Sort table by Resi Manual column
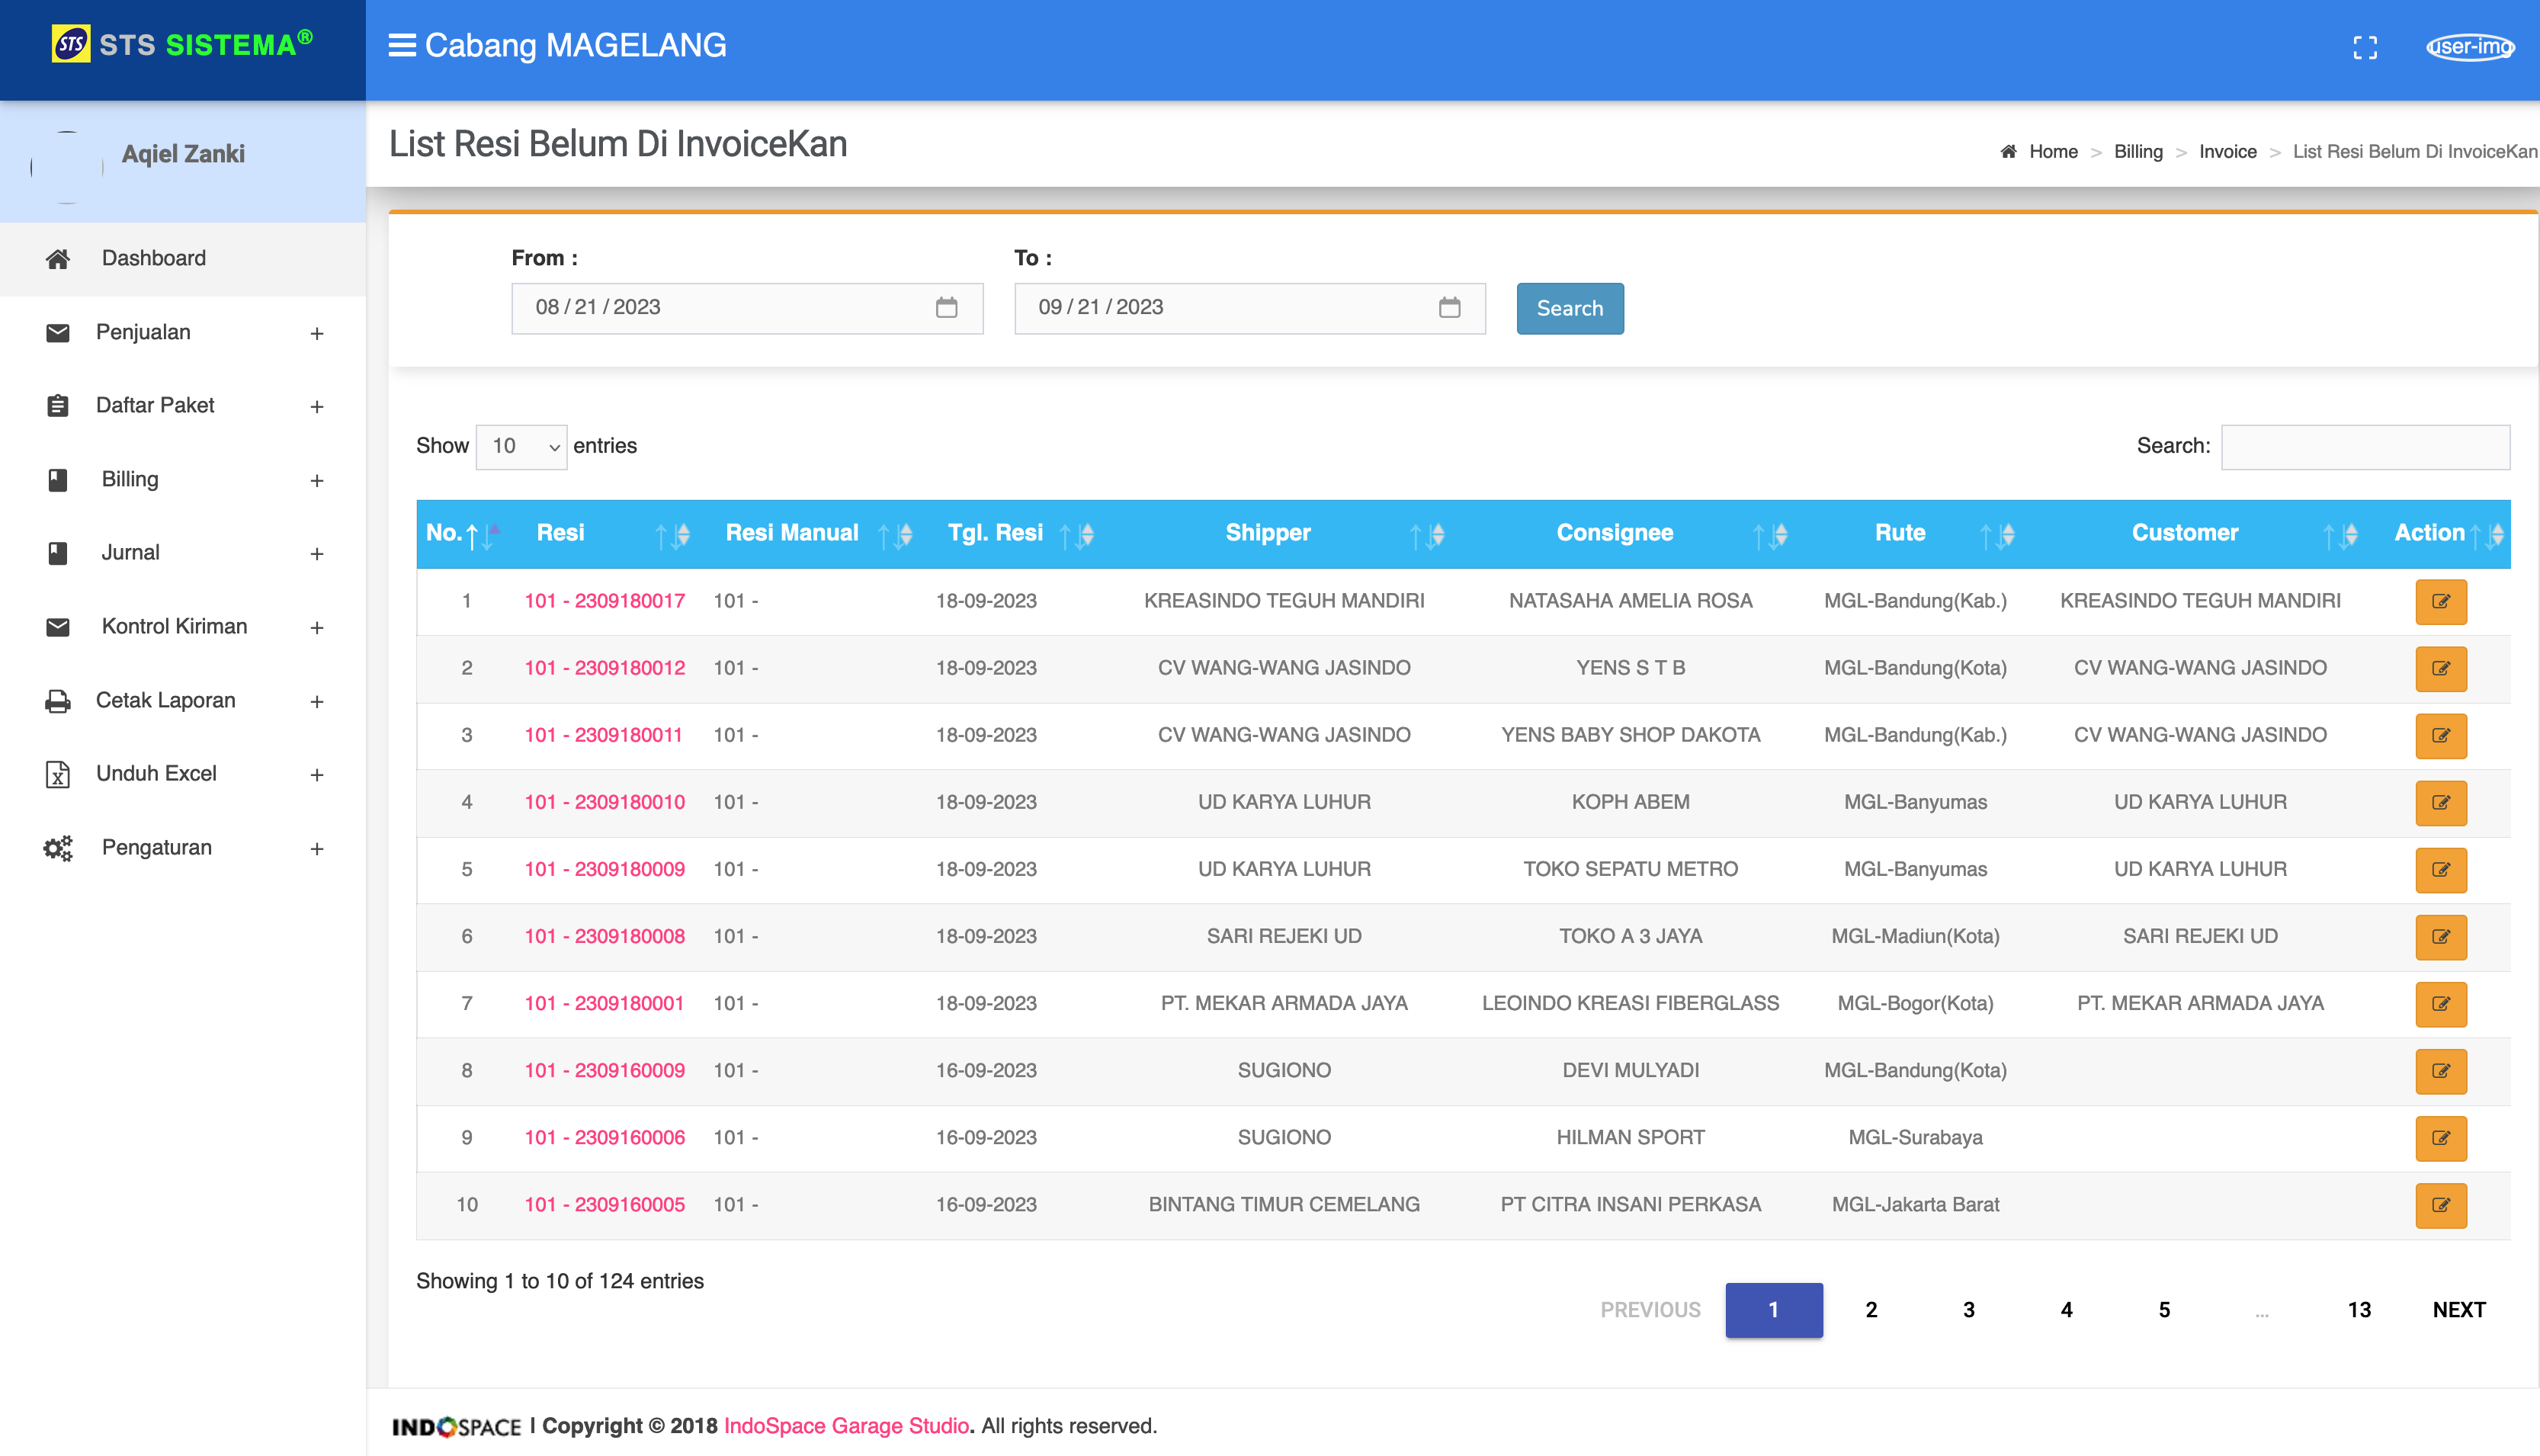Screen dimensions: 2540x1456 [x=814, y=534]
